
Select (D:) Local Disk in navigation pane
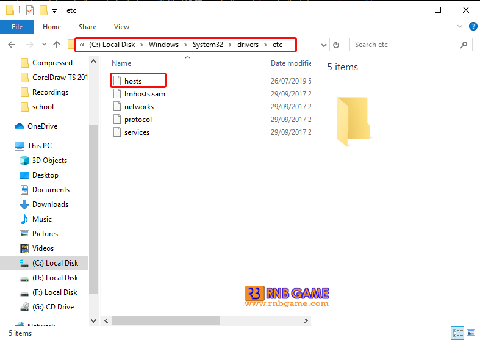[x=55, y=278]
